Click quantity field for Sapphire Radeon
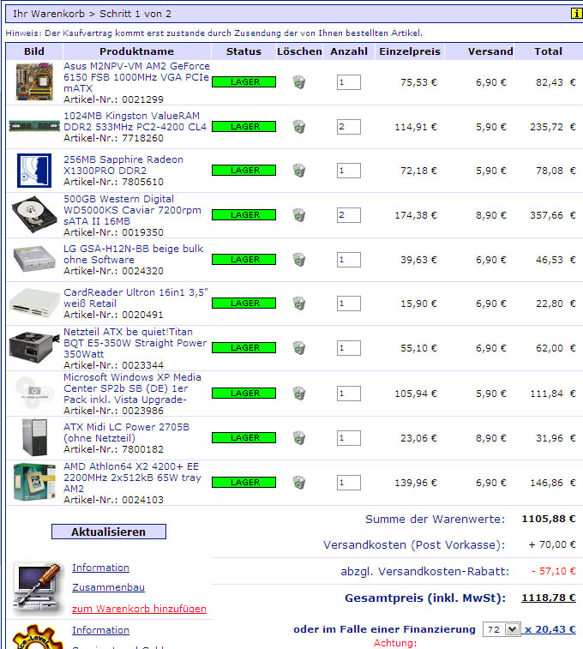Image resolution: width=583 pixels, height=649 pixels. click(x=349, y=170)
